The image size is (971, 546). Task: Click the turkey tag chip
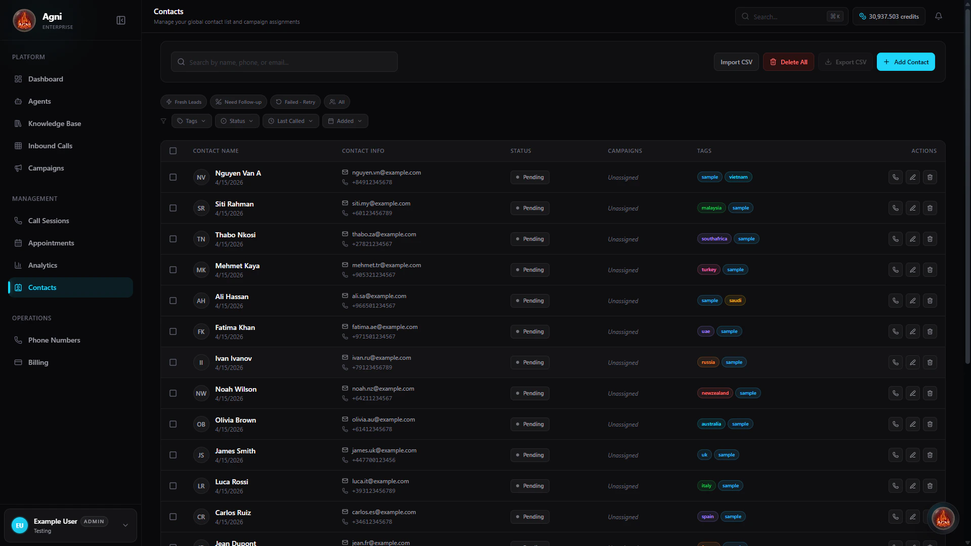pyautogui.click(x=709, y=270)
